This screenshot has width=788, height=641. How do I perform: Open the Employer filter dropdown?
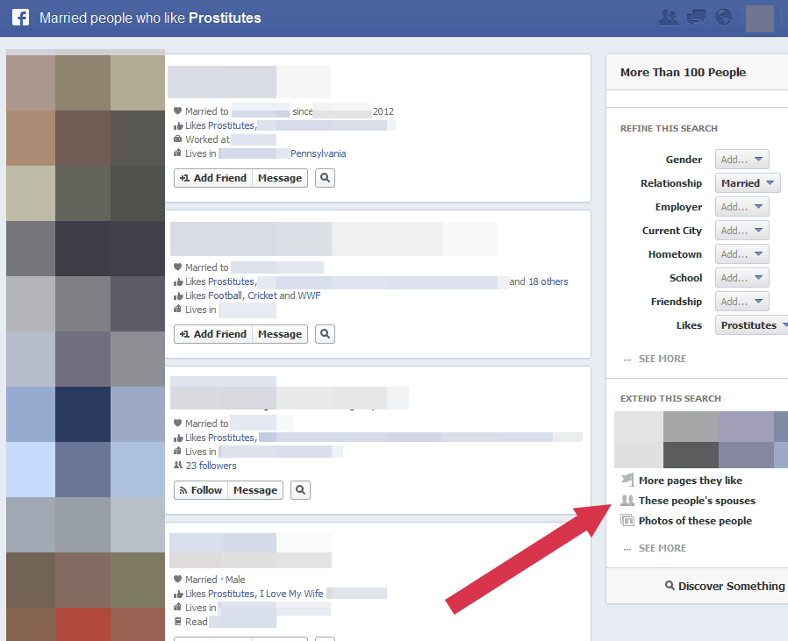(741, 206)
